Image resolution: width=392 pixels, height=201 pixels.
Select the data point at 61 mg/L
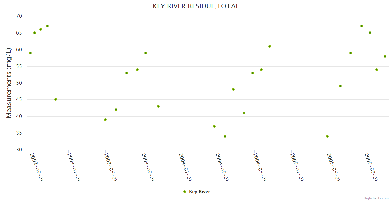(270, 46)
